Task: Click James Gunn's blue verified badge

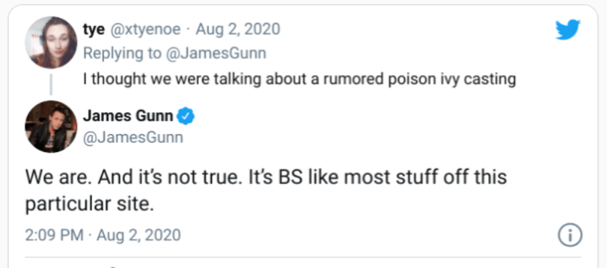Action: [186, 117]
